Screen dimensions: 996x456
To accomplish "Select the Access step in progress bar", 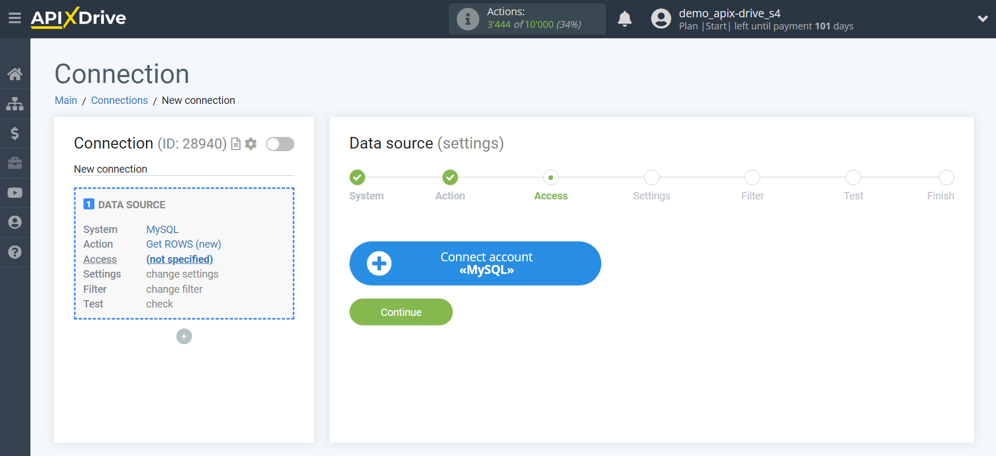I will (550, 177).
